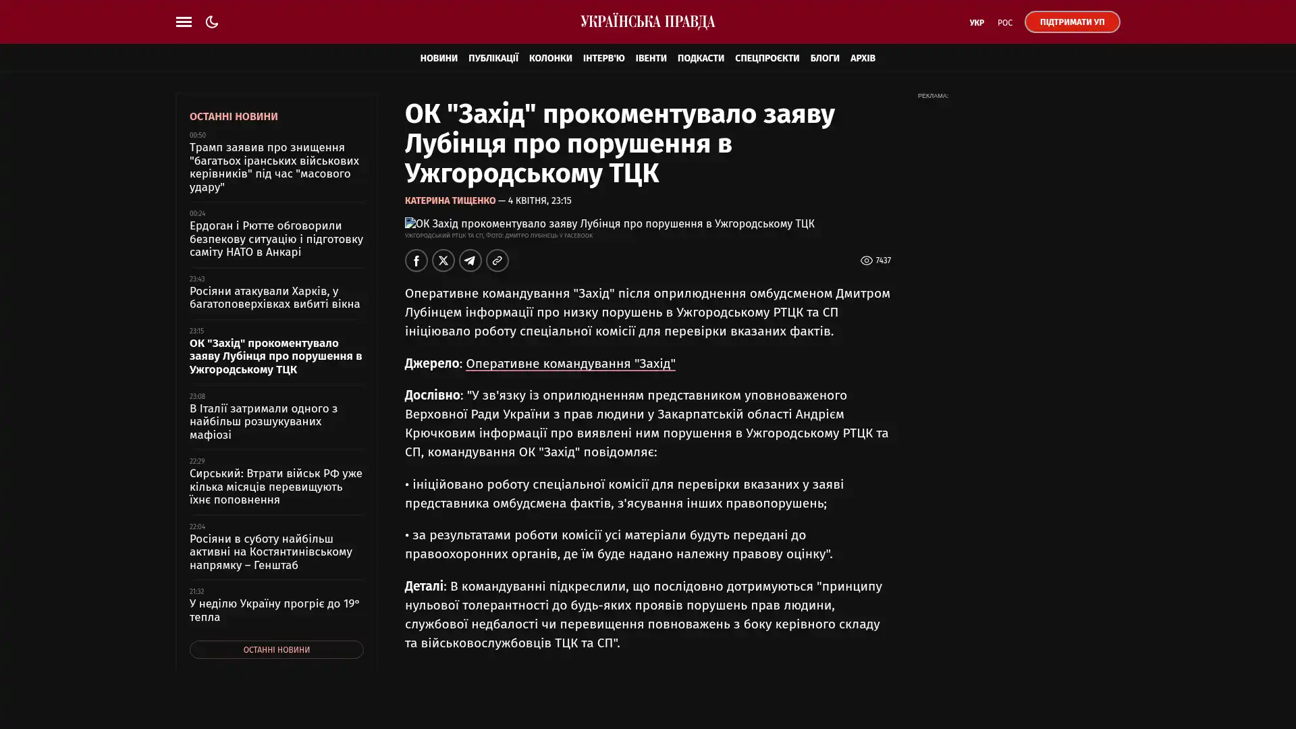Switch language to УКР
This screenshot has width=1296, height=729.
pyautogui.click(x=976, y=22)
